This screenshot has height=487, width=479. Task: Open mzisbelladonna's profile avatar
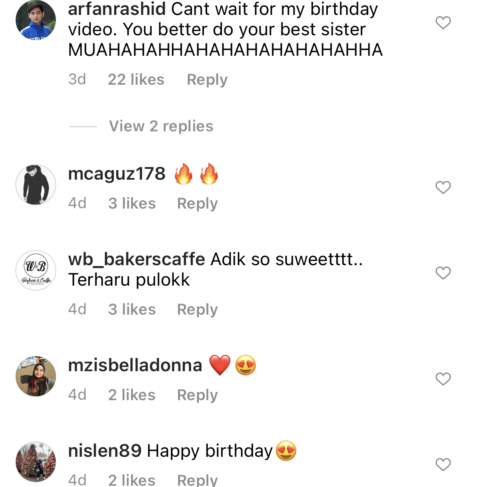(x=36, y=376)
